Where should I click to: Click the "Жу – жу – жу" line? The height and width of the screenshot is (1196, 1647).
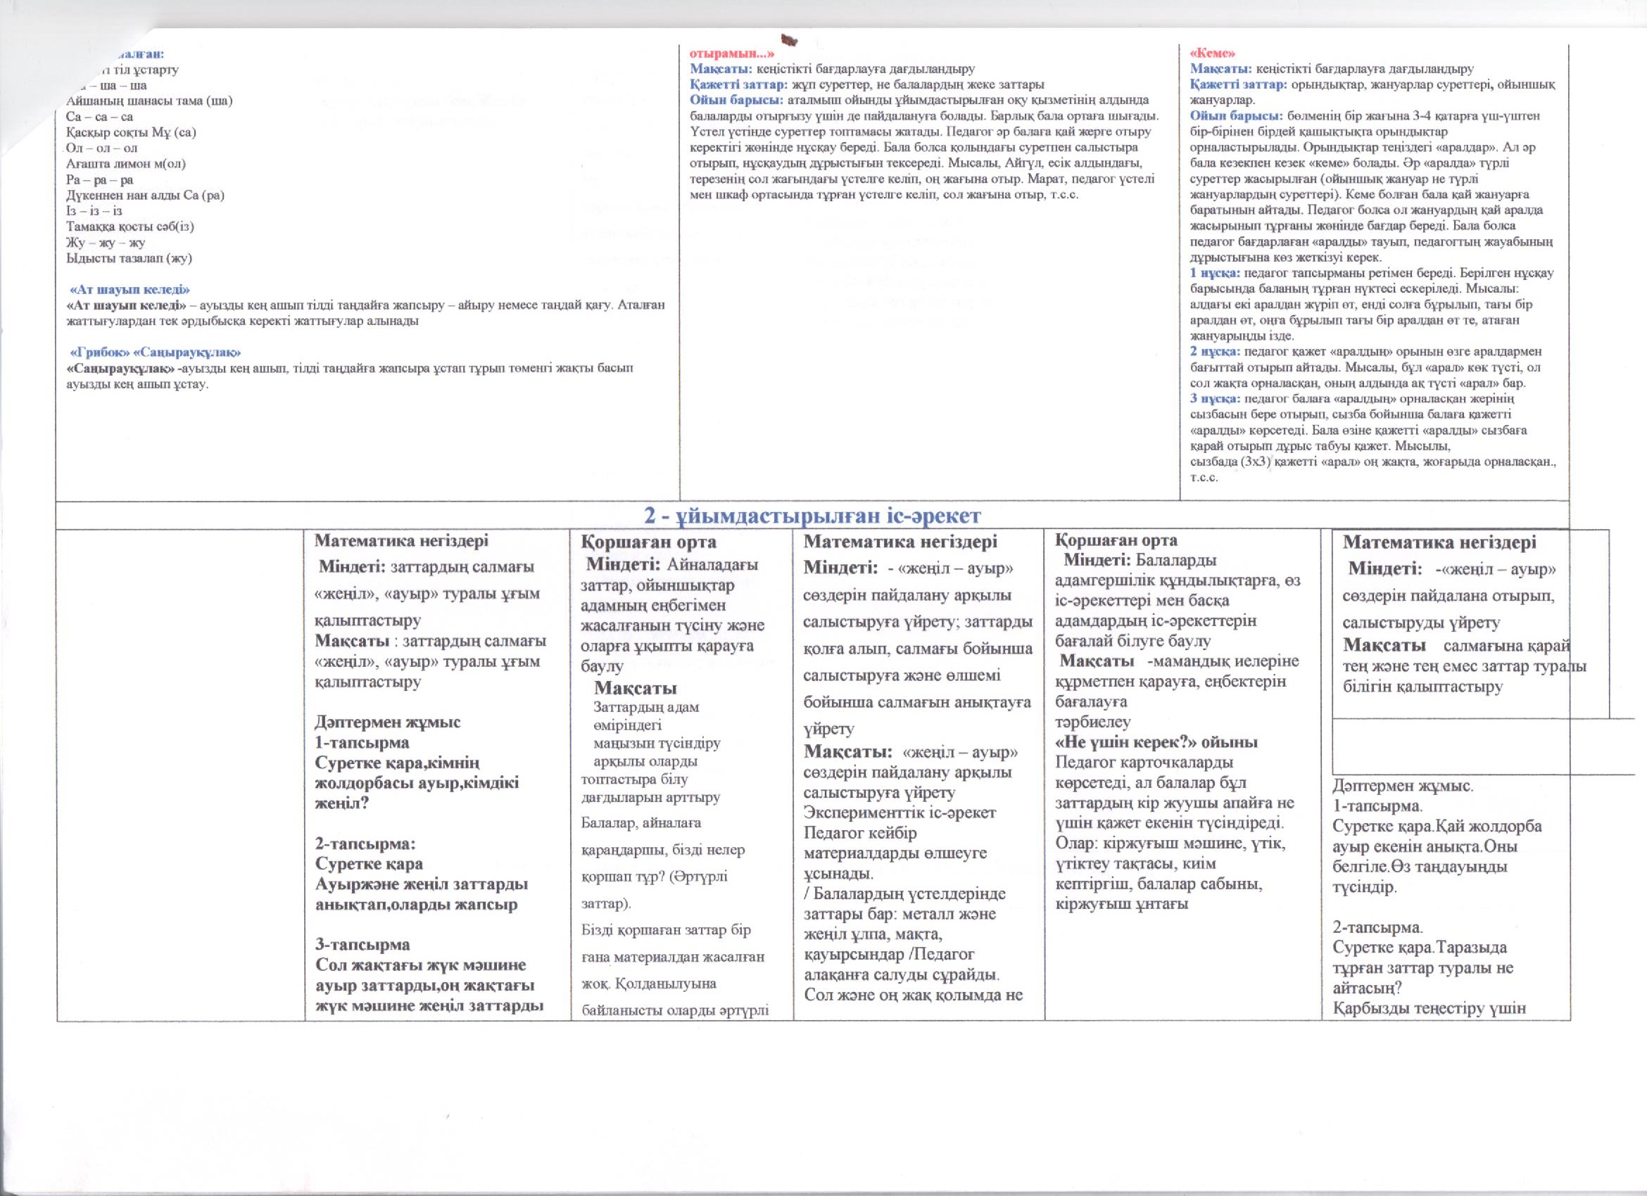[105, 243]
